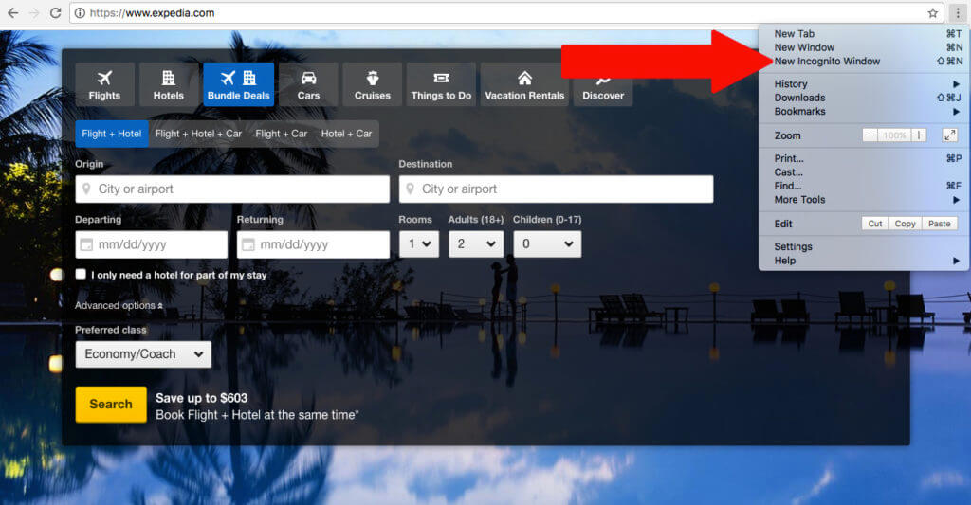Select the Flights tab
This screenshot has height=505, width=971.
(104, 84)
